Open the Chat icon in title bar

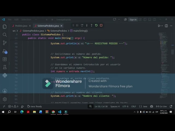coord(115,20)
